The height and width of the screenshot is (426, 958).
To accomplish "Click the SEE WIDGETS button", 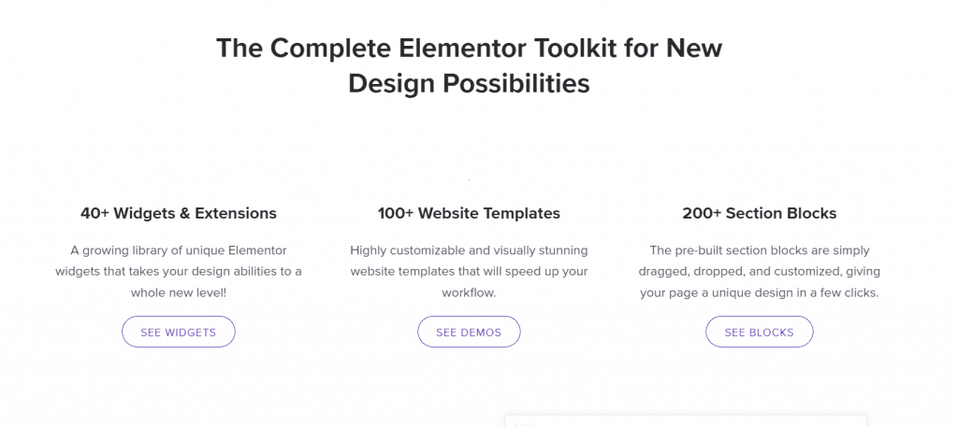I will (x=179, y=332).
